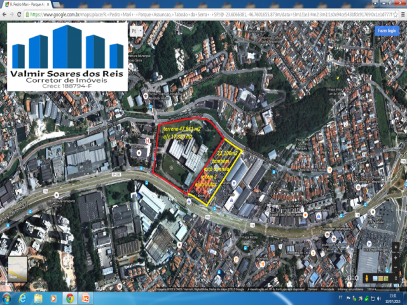
Task: Open the Chrome menu hamburger icon
Action: 403,15
